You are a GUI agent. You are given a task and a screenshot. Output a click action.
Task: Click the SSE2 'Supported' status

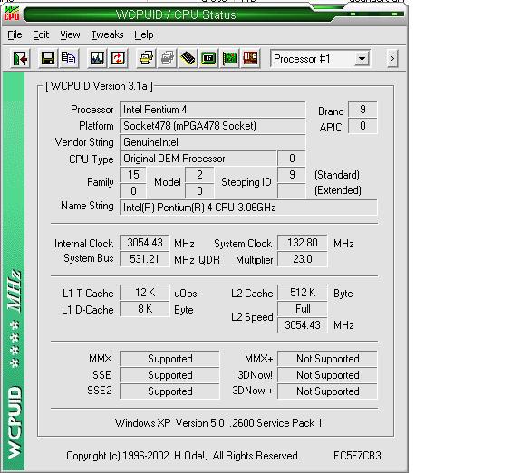pyautogui.click(x=169, y=391)
